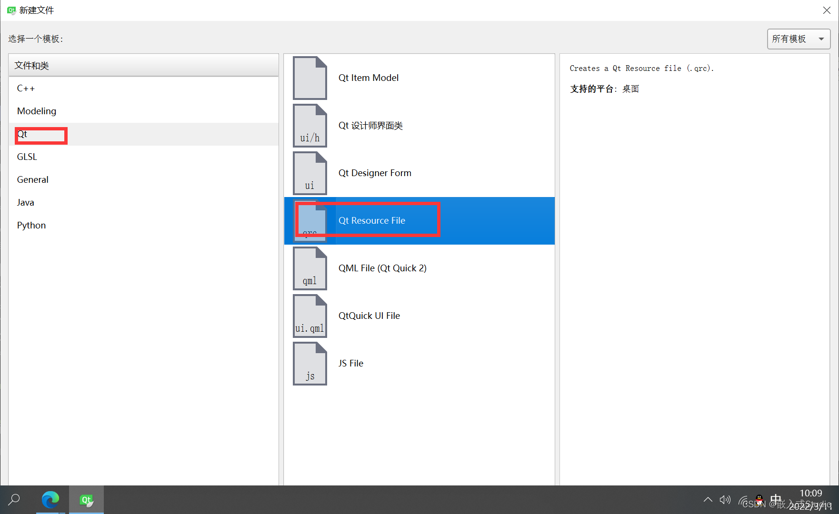
Task: Open Microsoft Edge from the taskbar
Action: (50, 500)
